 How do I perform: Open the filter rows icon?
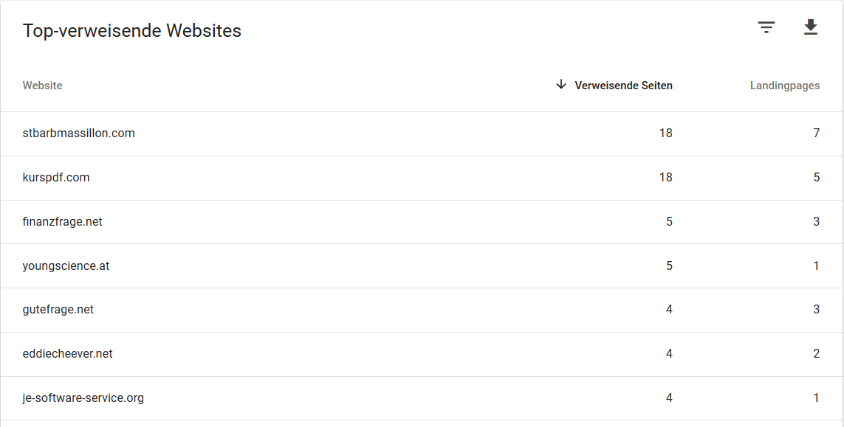point(766,27)
